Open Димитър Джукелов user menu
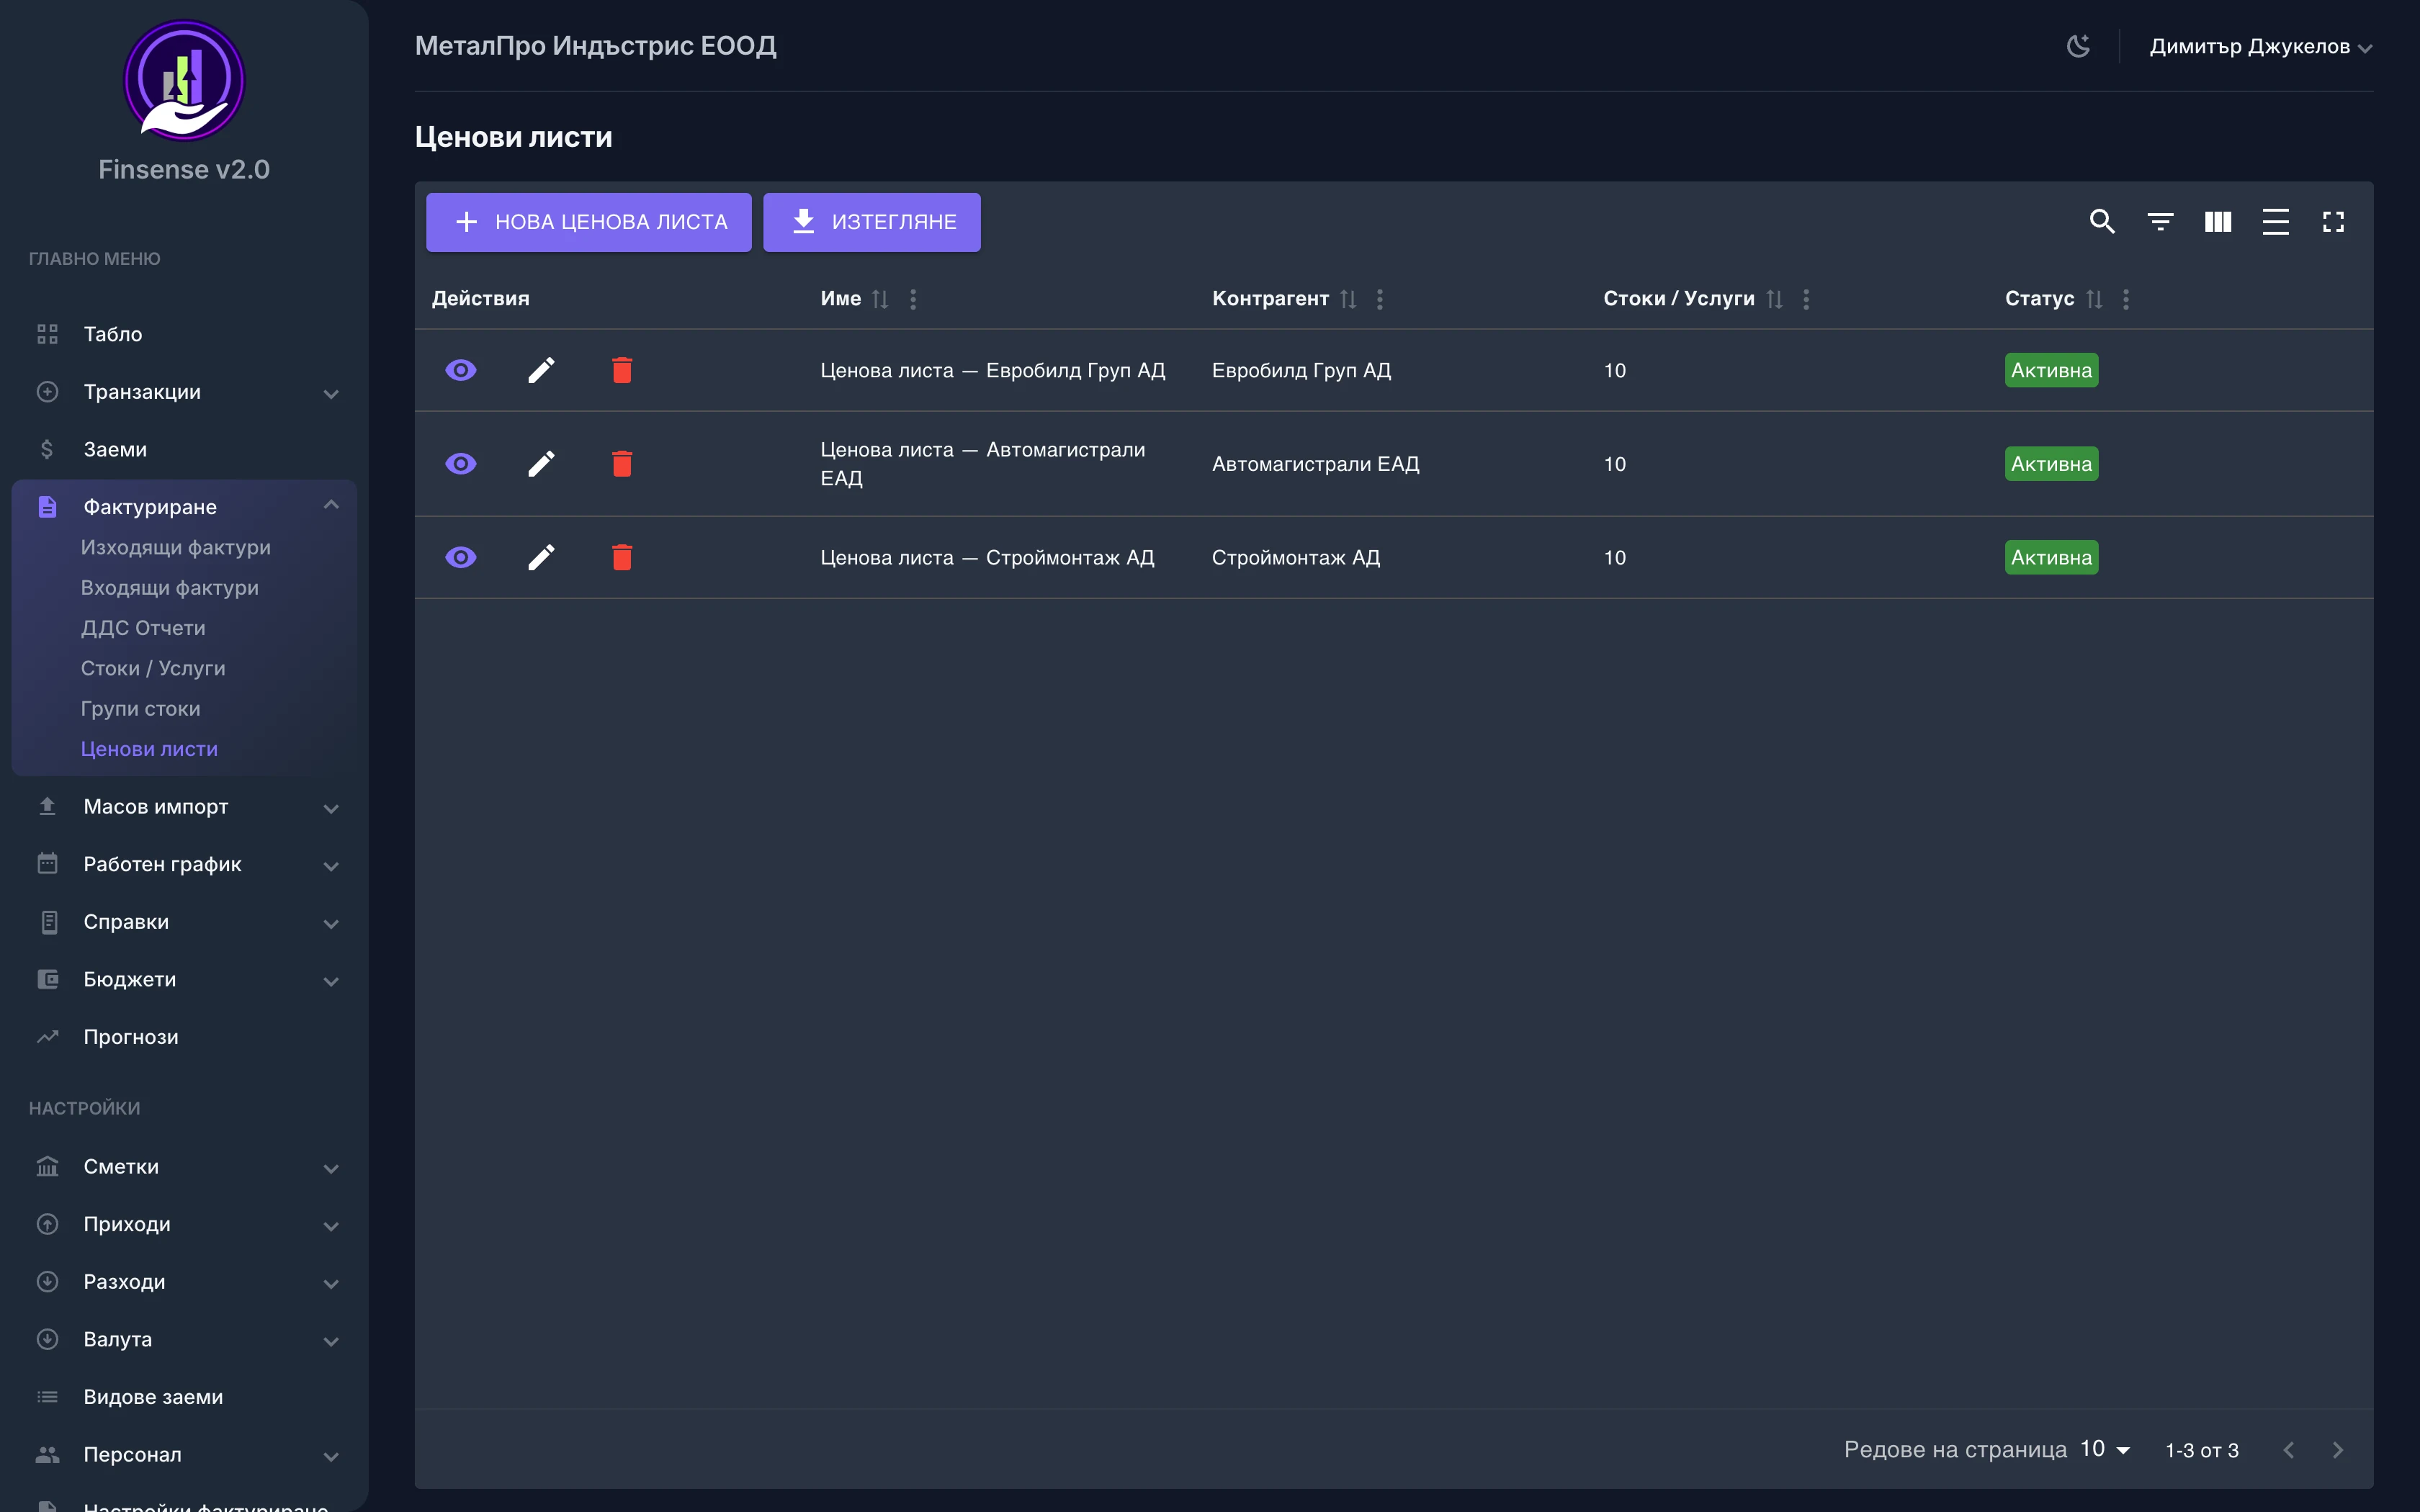 click(x=2261, y=47)
